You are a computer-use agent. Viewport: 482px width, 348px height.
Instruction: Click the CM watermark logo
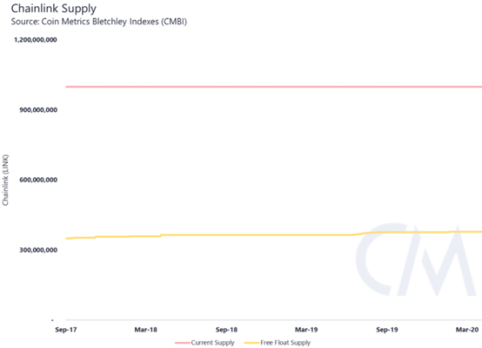click(x=418, y=259)
